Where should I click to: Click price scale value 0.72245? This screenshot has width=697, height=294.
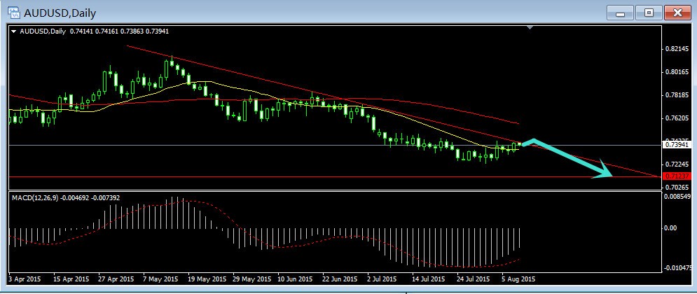click(677, 164)
